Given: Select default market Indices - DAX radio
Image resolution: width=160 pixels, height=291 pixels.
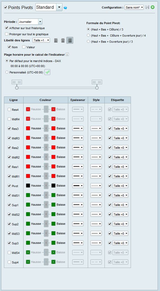Looking at the screenshot, I should click(7, 61).
